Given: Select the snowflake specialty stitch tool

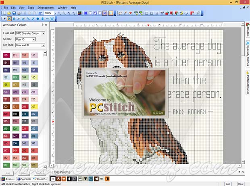Looking at the screenshot, I should click(x=52, y=19).
